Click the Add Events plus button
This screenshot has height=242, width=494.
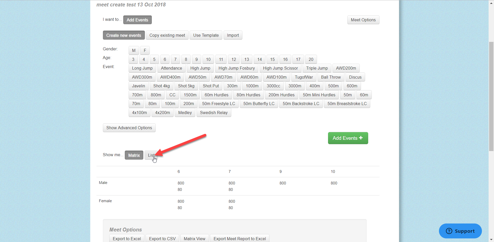point(348,138)
